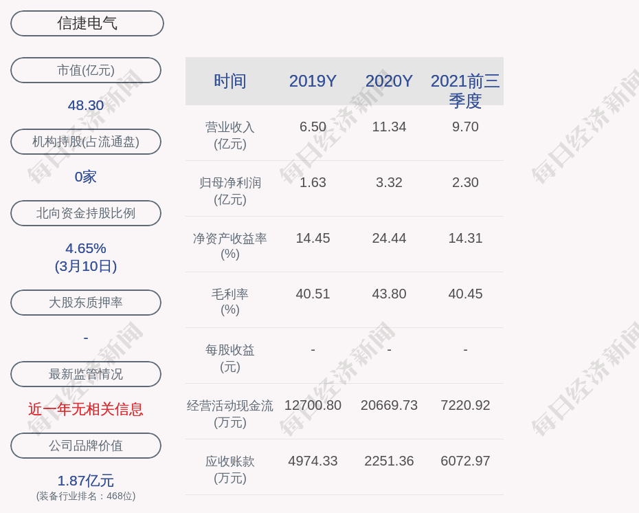This screenshot has width=639, height=513.
Task: Click the 14.45 return on equity value
Action: [x=313, y=238]
